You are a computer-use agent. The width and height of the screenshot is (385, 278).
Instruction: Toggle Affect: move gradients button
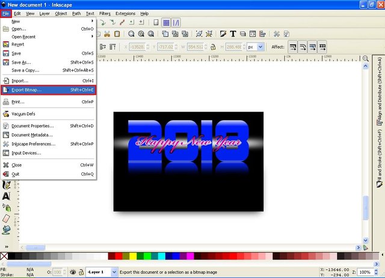(x=312, y=47)
